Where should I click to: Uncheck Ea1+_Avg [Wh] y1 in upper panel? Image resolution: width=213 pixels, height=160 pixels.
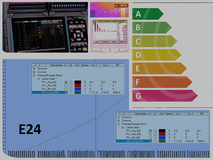(x=66, y=93)
